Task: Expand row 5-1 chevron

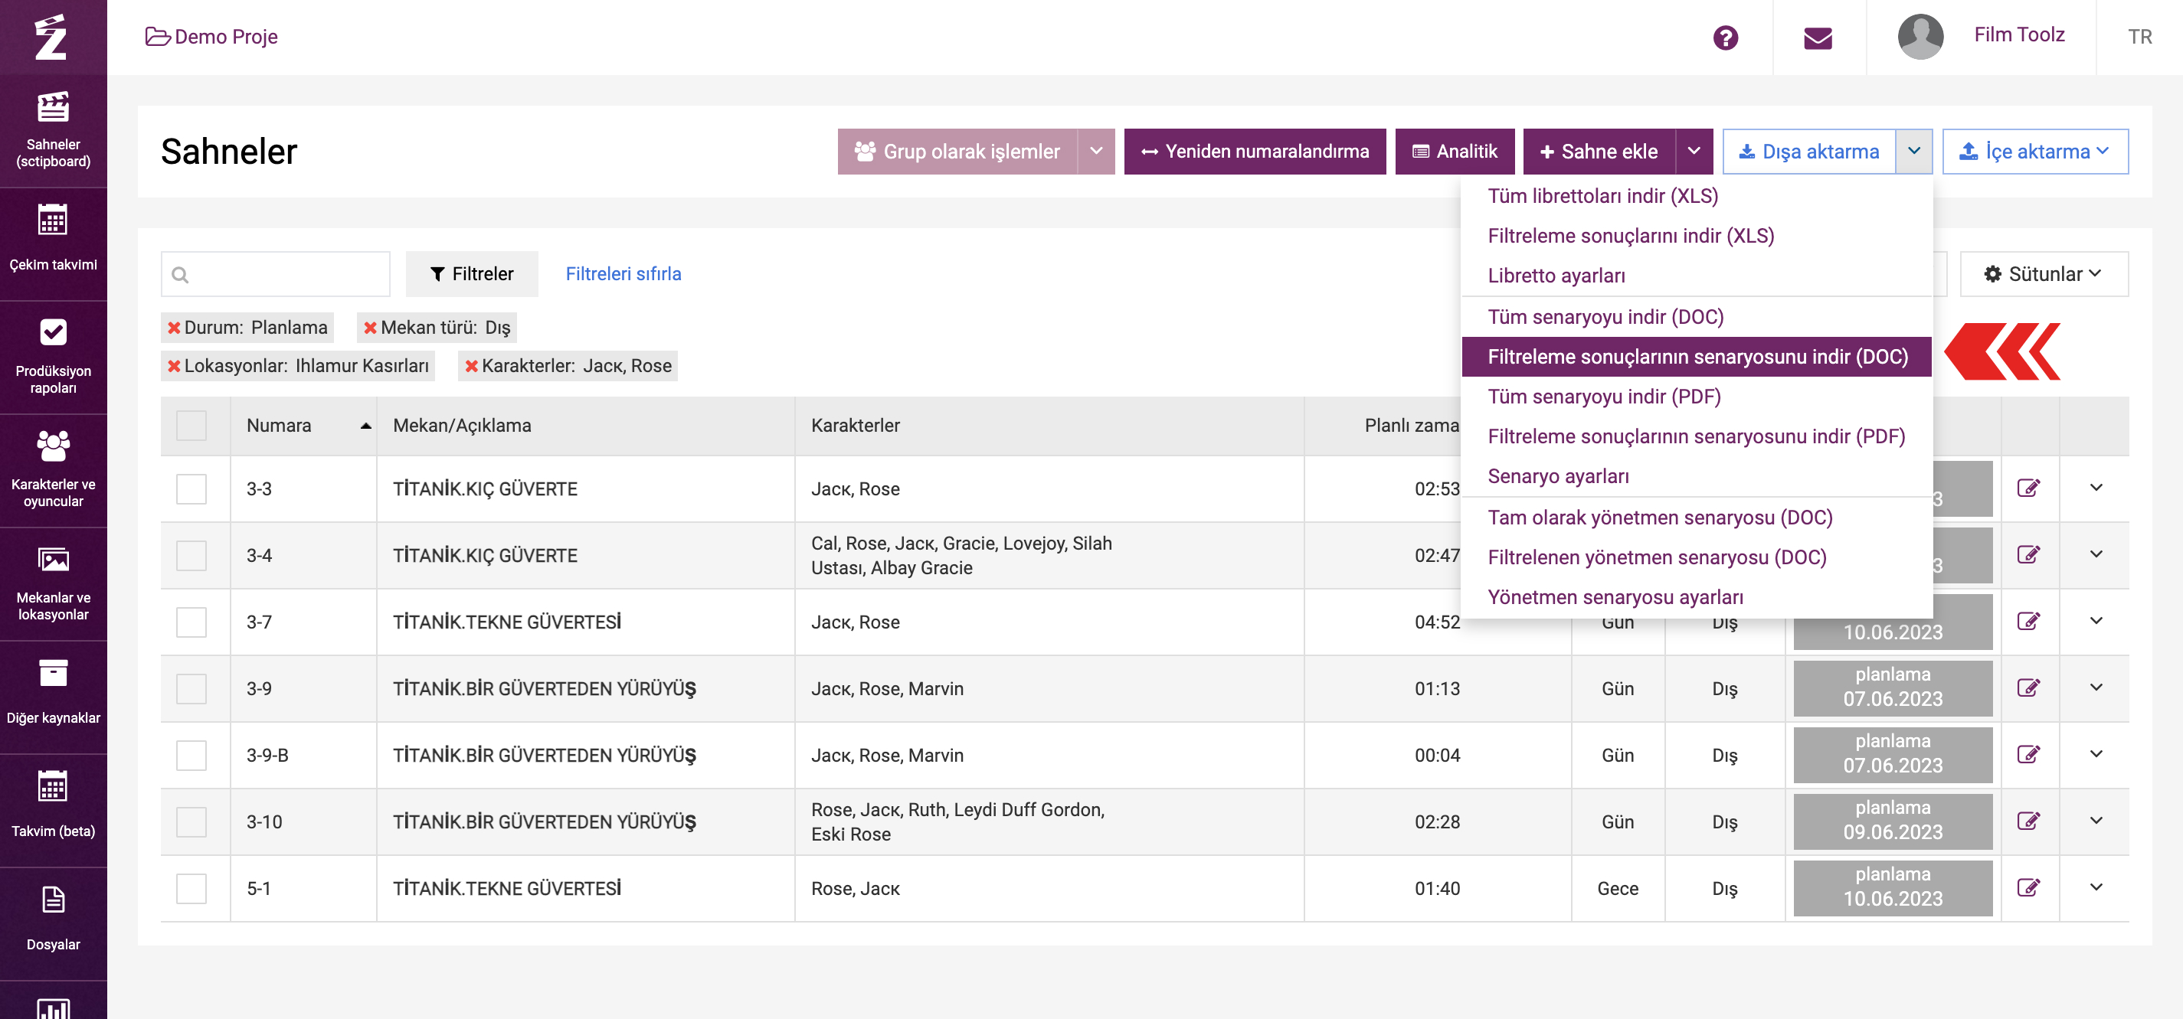Action: coord(2096,888)
